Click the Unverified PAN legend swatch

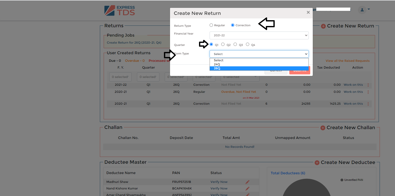coord(342,180)
